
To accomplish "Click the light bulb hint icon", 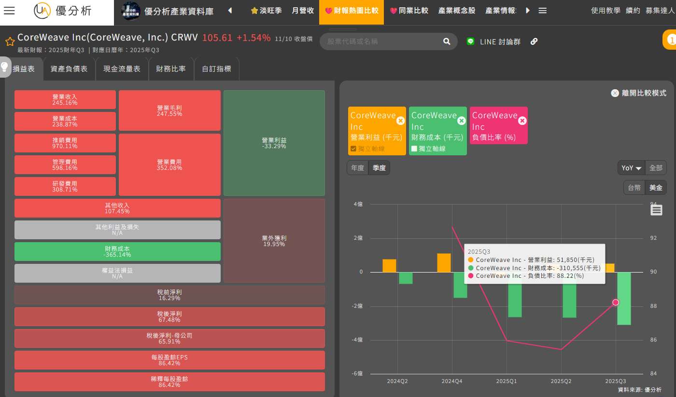I will point(4,67).
